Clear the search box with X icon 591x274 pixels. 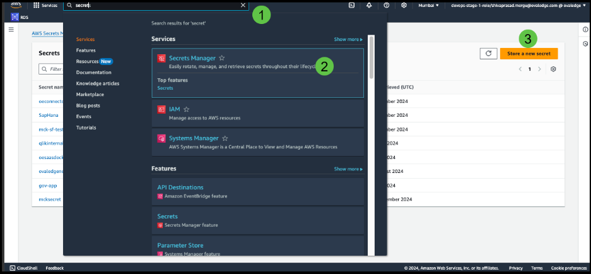[x=243, y=5]
